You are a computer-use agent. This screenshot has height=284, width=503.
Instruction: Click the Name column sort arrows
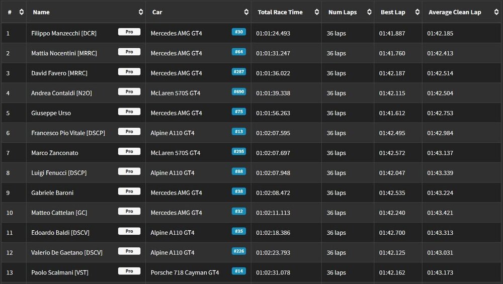pyautogui.click(x=141, y=12)
